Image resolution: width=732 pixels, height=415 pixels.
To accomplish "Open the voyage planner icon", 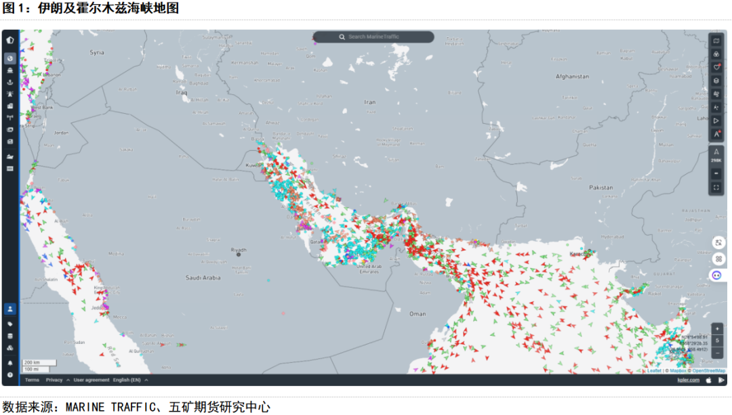I will [x=9, y=156].
